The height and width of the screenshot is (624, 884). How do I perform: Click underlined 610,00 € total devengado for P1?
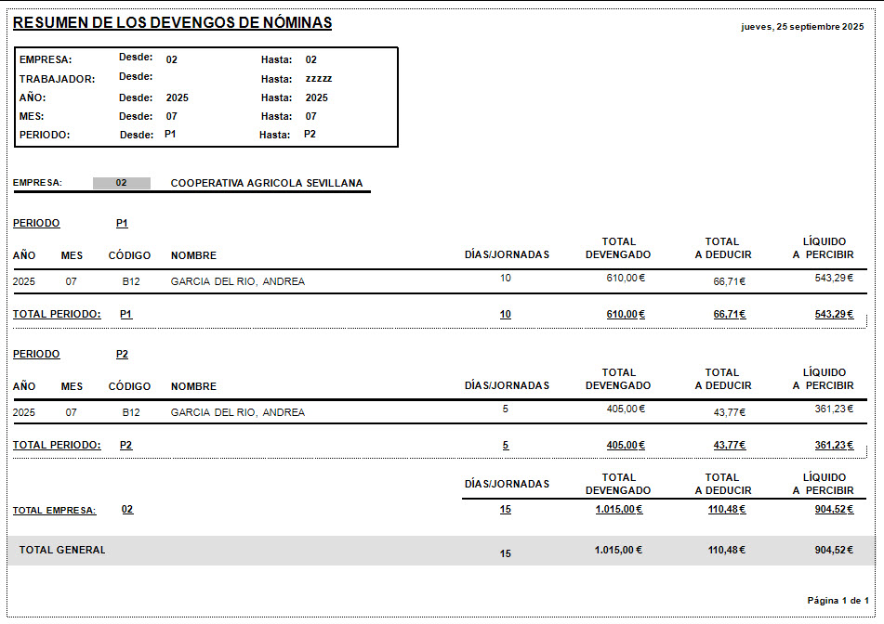pos(625,315)
